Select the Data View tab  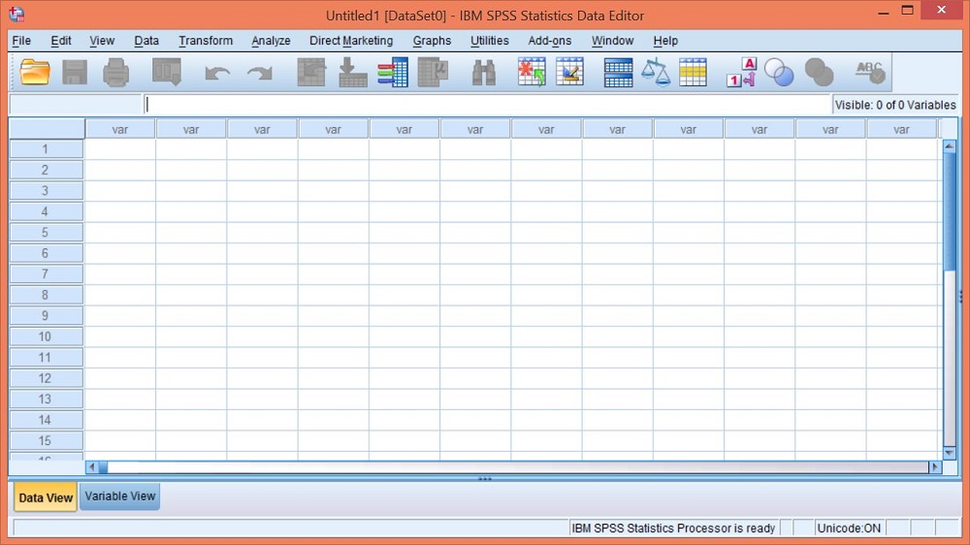(x=46, y=498)
